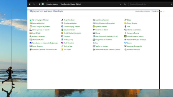Viewport: 173px width, 97px height.
Task: Open NVIDIA Denetim Masası link
Action: (135, 36)
